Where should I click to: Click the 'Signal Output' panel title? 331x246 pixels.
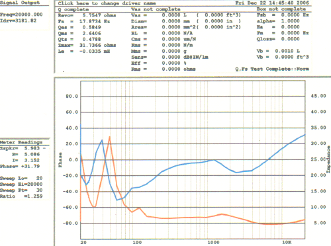click(20, 3)
